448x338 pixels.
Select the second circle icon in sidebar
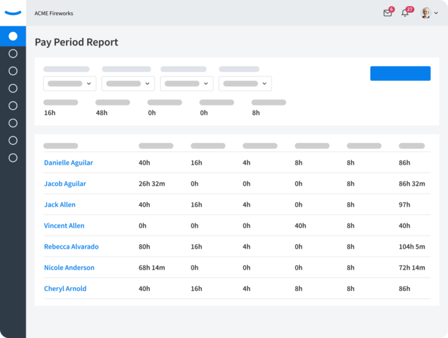click(13, 54)
